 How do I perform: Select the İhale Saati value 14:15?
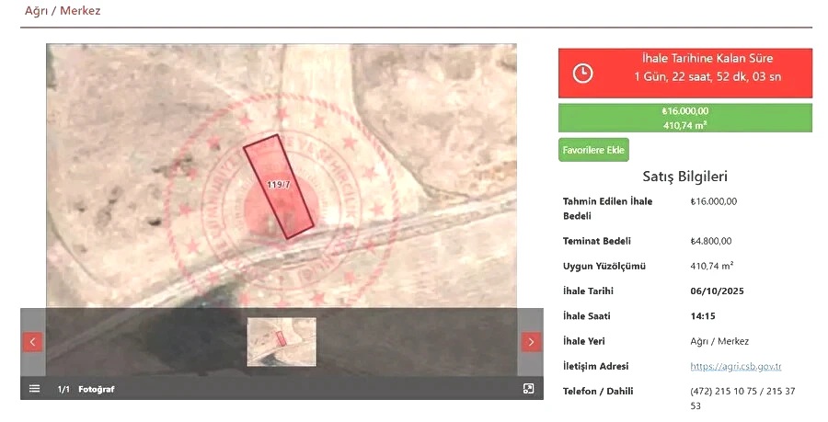pyautogui.click(x=703, y=316)
